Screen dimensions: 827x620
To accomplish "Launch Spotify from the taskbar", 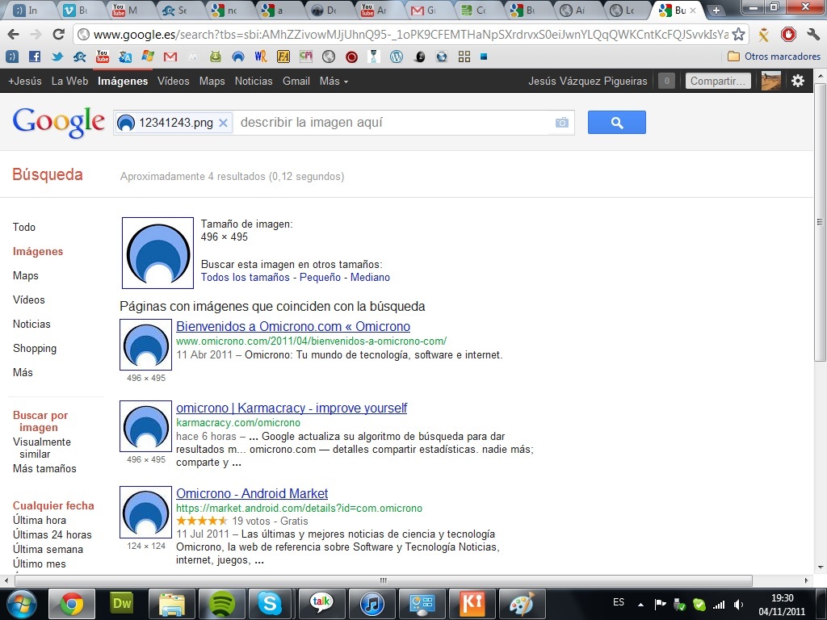I will (x=221, y=603).
